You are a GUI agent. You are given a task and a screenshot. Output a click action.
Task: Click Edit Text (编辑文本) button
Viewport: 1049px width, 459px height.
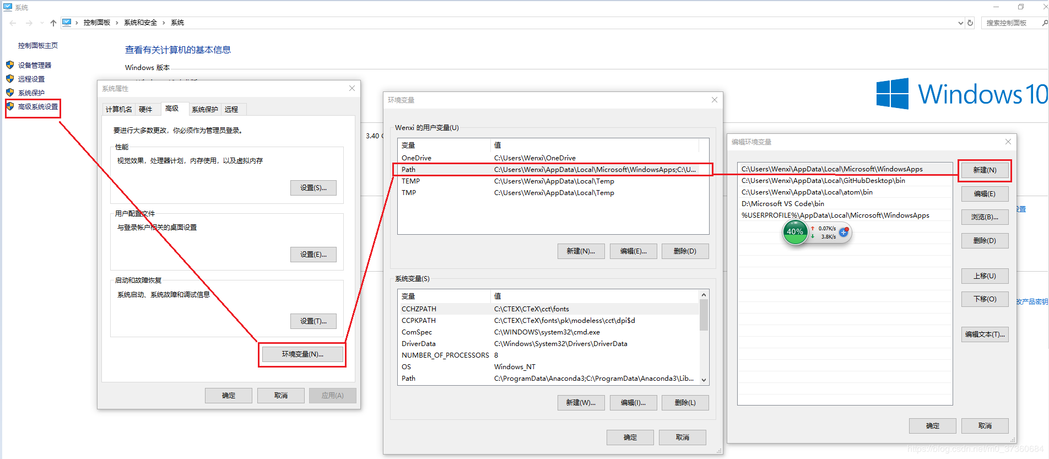[x=985, y=334]
